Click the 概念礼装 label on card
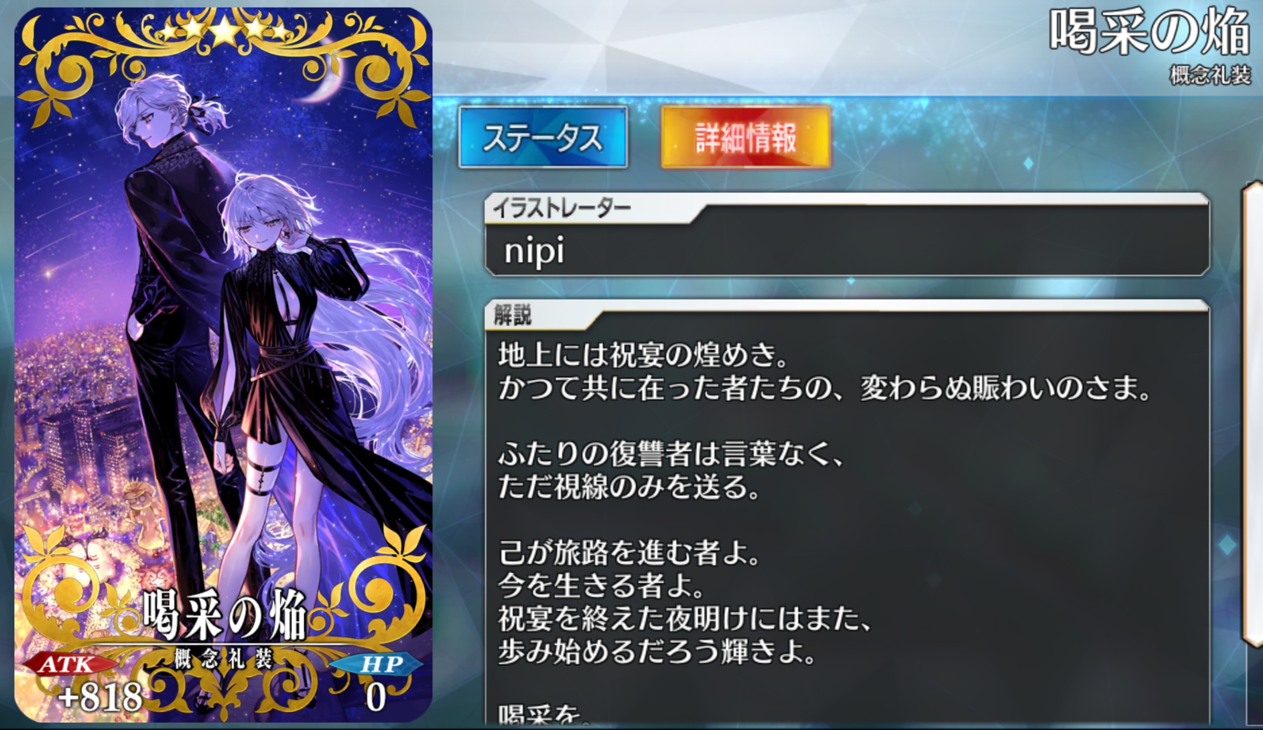The image size is (1263, 730). tap(223, 659)
